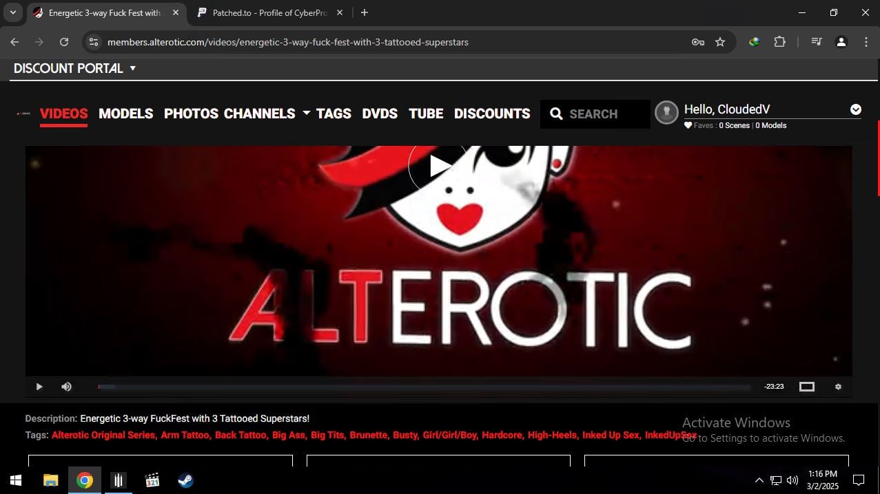Expand the CHANNELS dropdown arrow
Image resolution: width=880 pixels, height=494 pixels.
[x=306, y=113]
